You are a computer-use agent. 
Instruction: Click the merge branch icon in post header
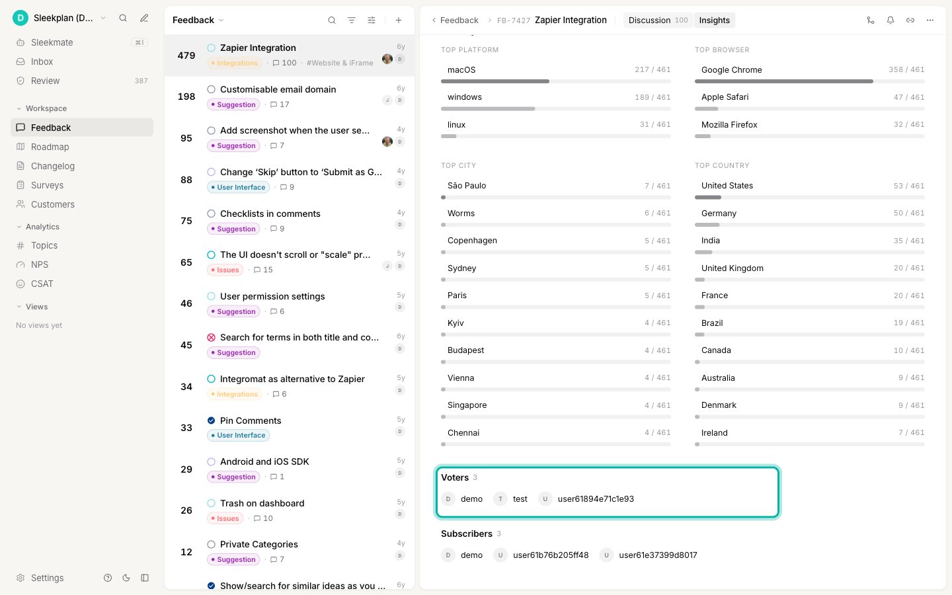[871, 20]
